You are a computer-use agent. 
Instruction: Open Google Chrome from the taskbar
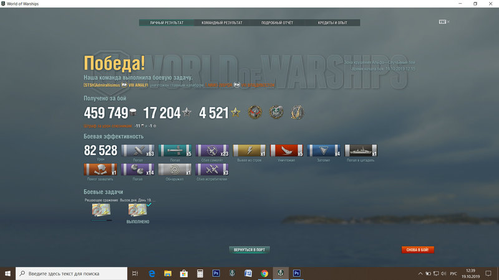pos(264,273)
